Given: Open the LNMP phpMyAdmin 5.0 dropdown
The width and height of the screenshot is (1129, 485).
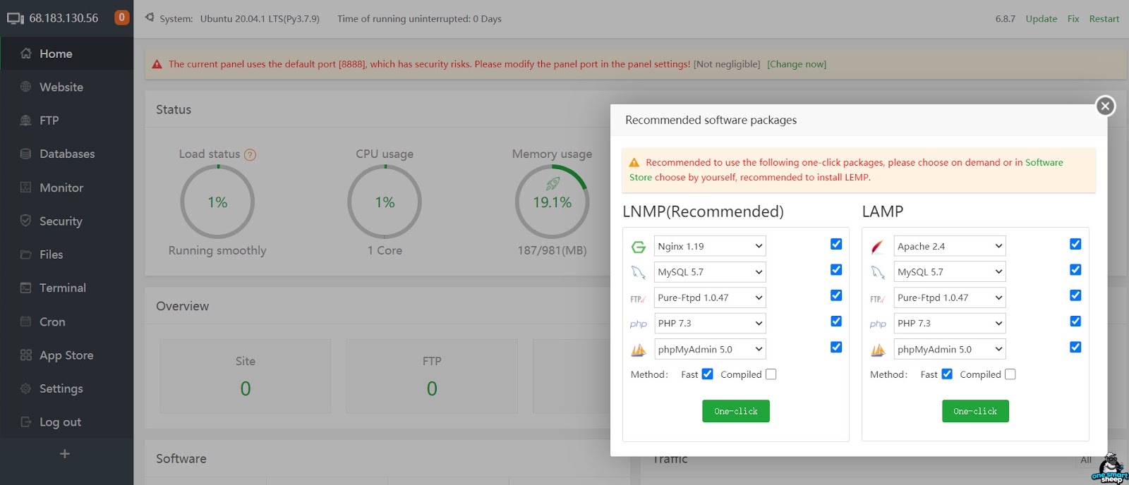Looking at the screenshot, I should tap(710, 349).
